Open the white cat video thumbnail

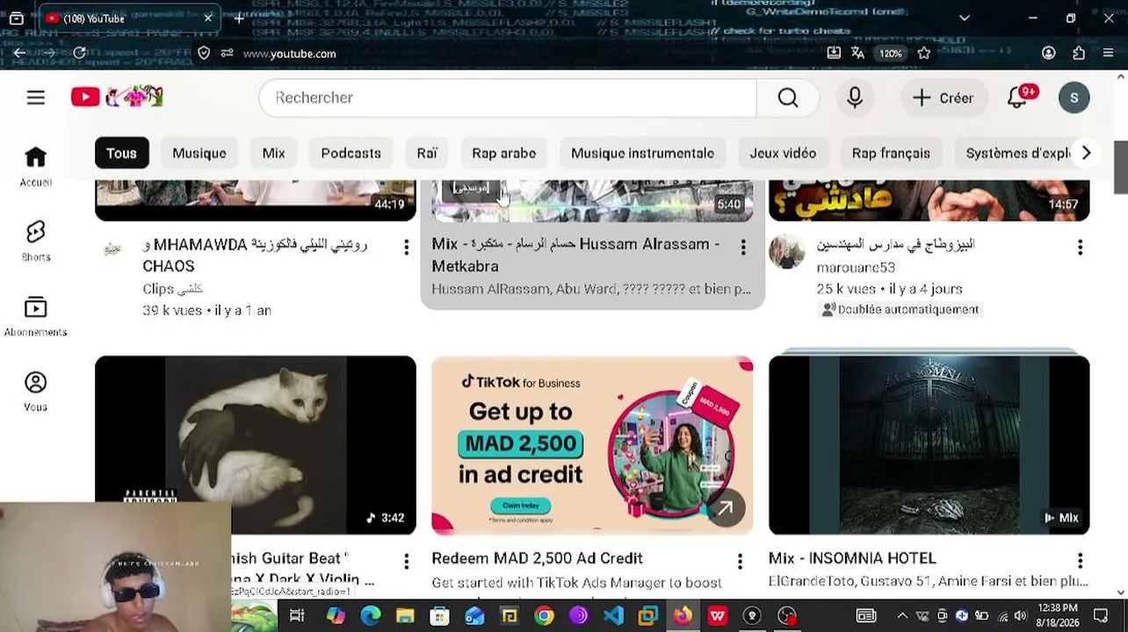(x=256, y=445)
